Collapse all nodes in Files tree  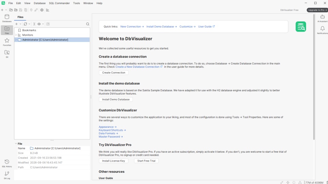coord(34,24)
